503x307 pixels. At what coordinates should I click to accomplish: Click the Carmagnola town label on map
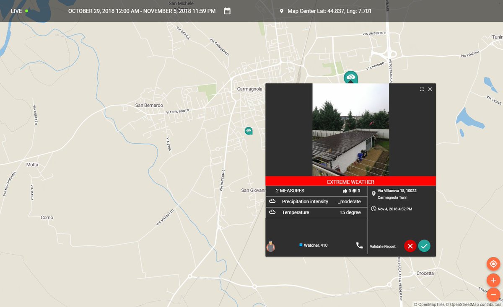pyautogui.click(x=250, y=89)
